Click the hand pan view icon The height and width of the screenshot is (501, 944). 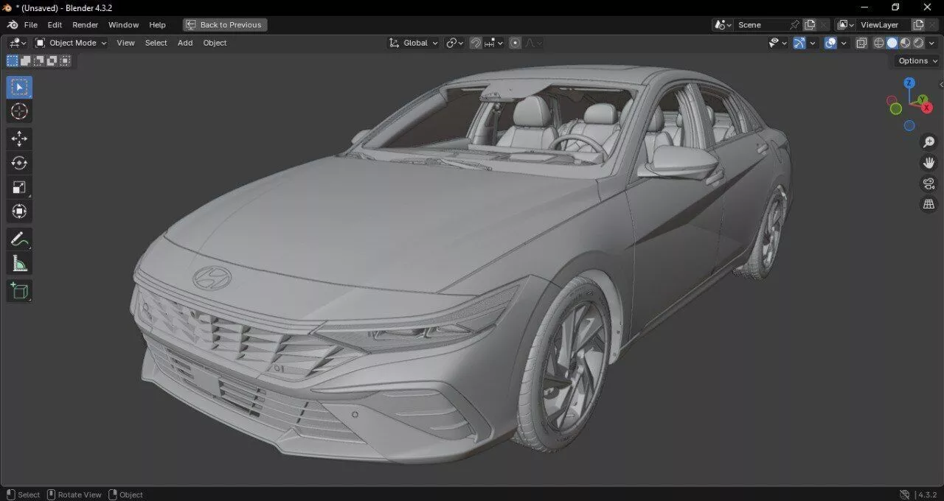pos(929,163)
